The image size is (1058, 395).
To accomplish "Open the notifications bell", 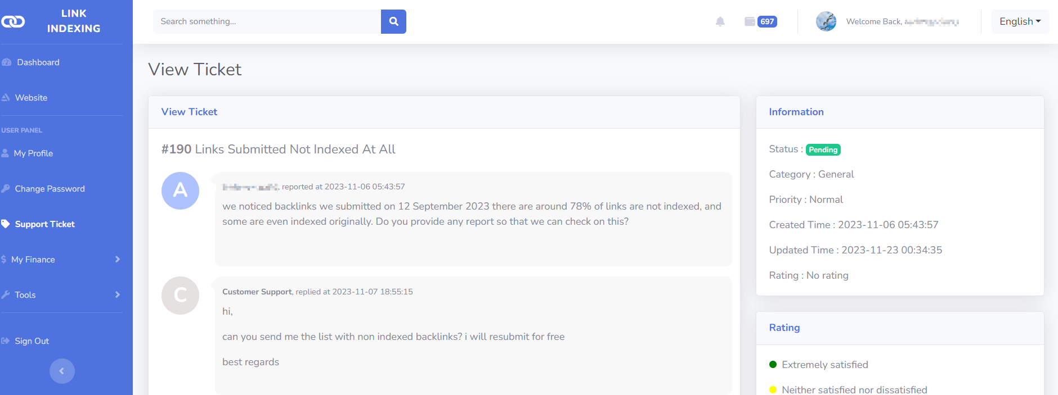I will pos(720,21).
